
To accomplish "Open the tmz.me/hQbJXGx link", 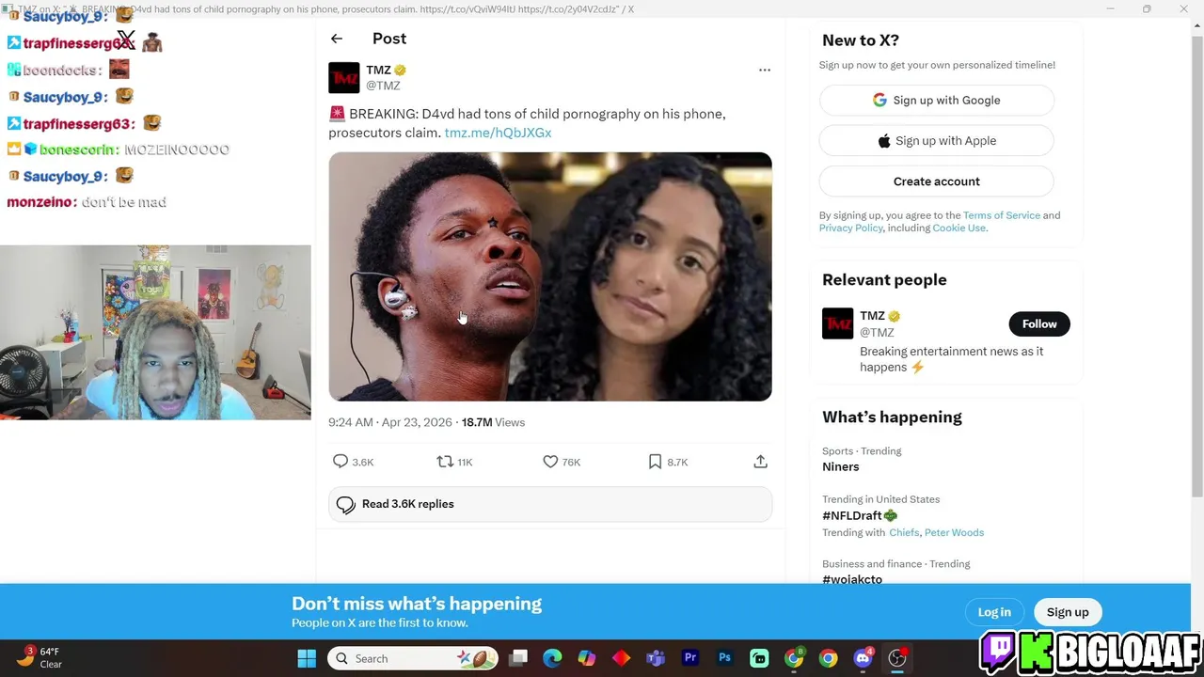I will pyautogui.click(x=498, y=133).
